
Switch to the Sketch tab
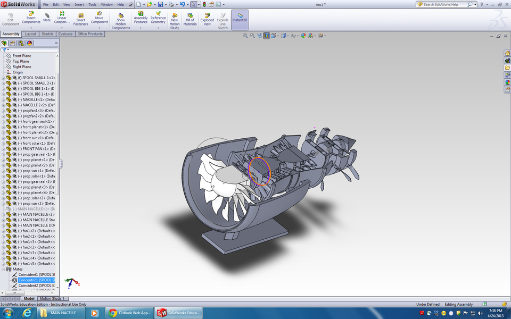coord(47,33)
